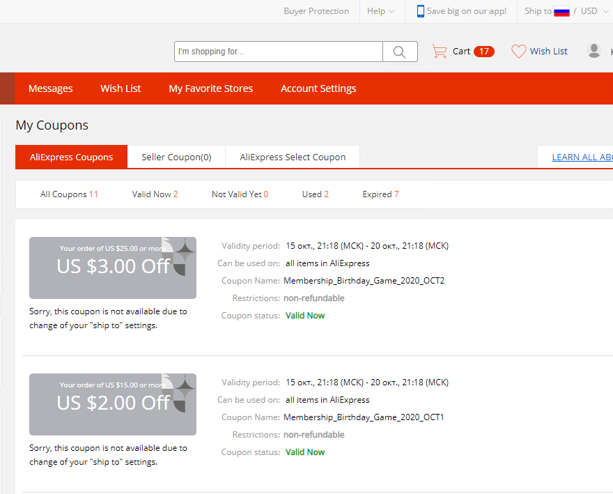Click validity period of the $3.00 coupon
Viewport: 613px width, 494px height.
(x=367, y=246)
